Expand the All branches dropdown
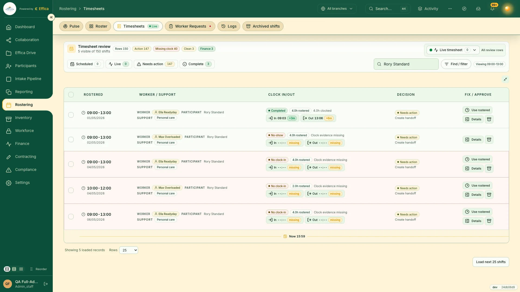Screen dimensions: 520x292 (x=337, y=9)
